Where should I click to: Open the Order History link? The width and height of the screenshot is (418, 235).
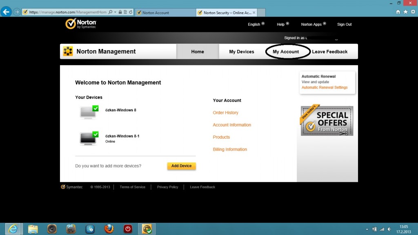tap(225, 113)
